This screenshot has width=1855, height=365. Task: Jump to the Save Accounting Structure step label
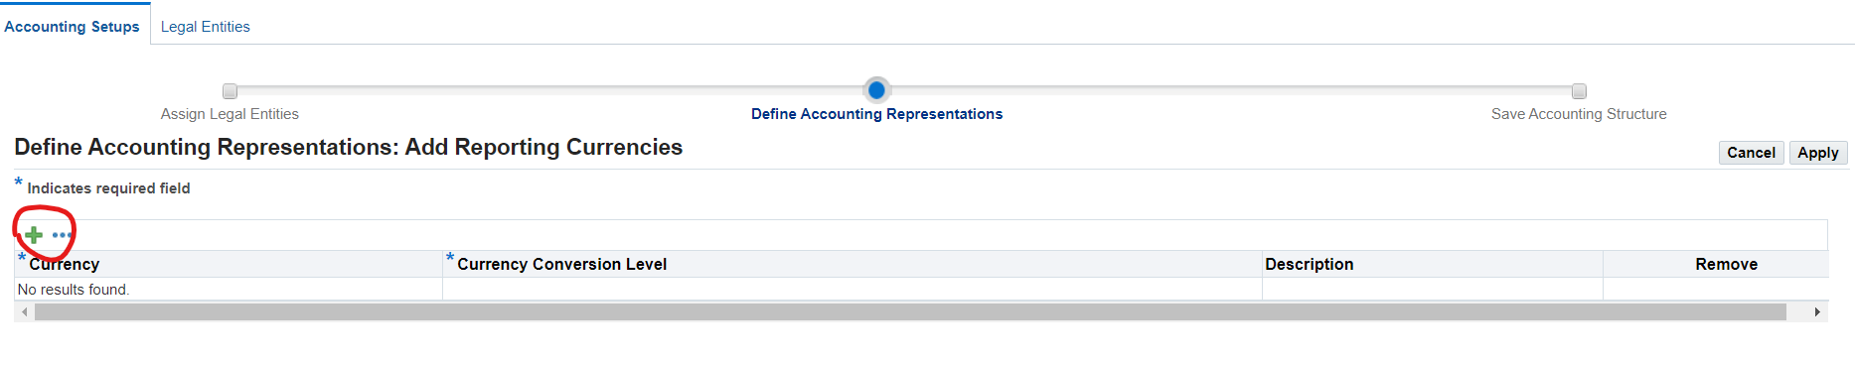pos(1579,114)
